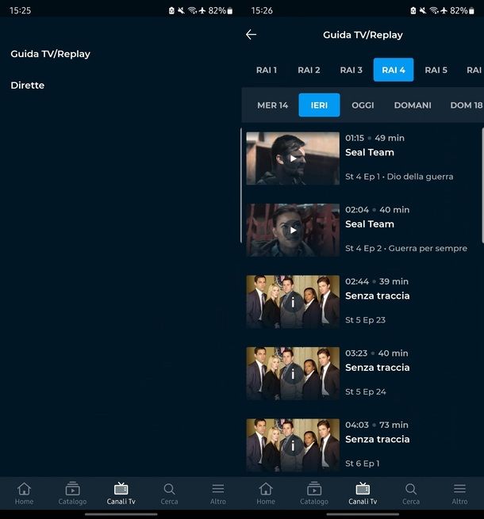484x519 pixels.
Task: Choose DOMANI day tab
Action: 413,105
